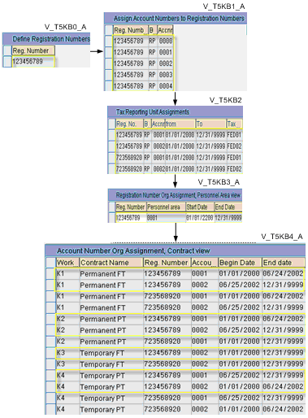Select the row selector of last K4 Temporary PT row

(x=50, y=409)
